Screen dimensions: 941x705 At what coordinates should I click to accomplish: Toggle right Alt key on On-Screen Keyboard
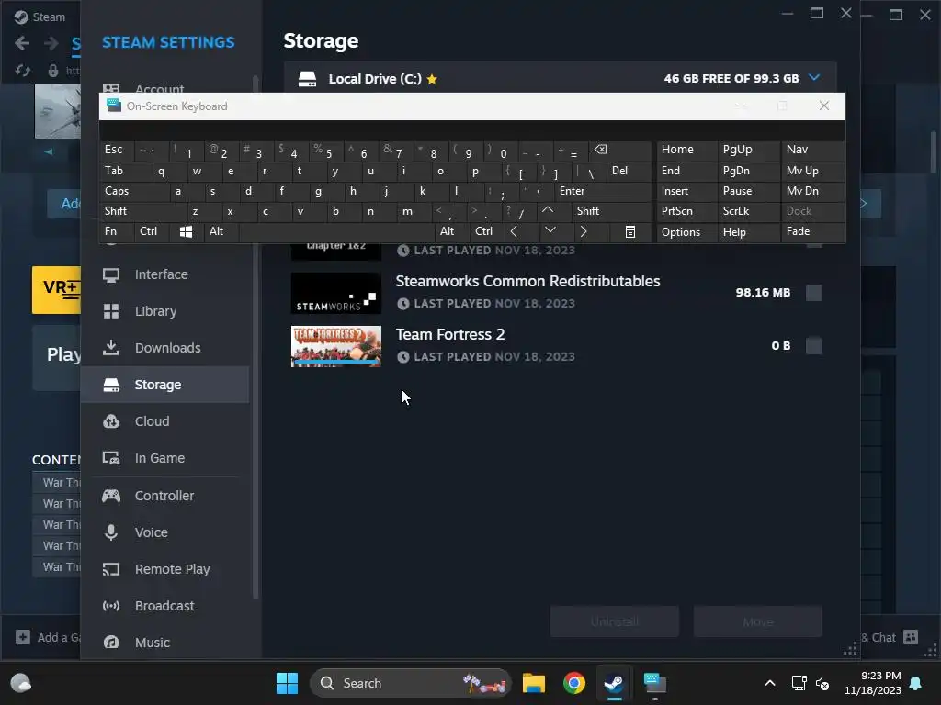[452, 231]
